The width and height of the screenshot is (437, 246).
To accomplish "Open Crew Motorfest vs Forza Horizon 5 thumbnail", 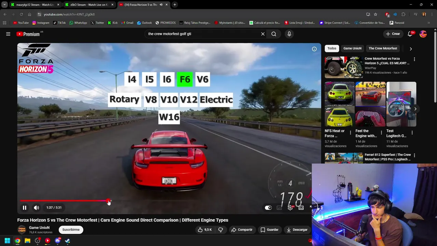I will (344, 67).
